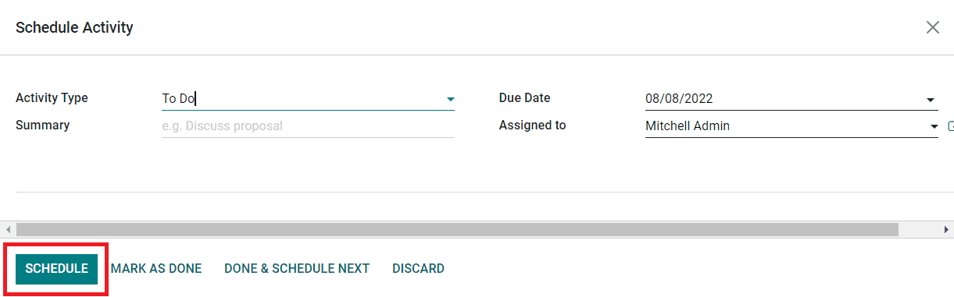This screenshot has width=954, height=297.
Task: Click the horizontal scrollbar thumb
Action: (x=457, y=230)
